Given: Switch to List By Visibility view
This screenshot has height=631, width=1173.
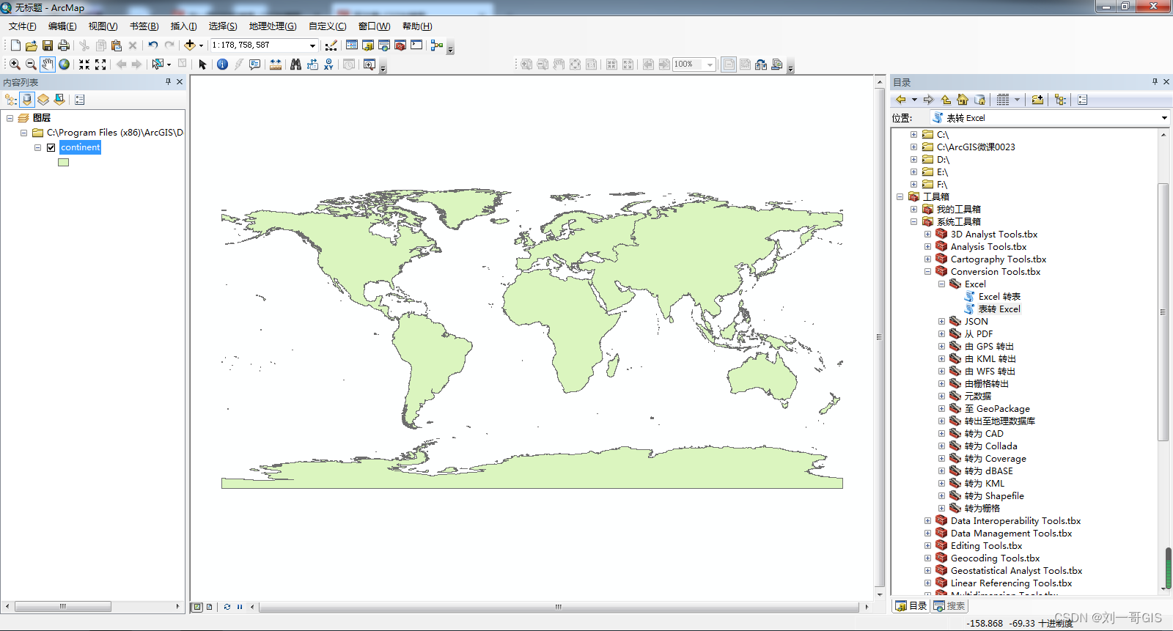Looking at the screenshot, I should pos(43,100).
